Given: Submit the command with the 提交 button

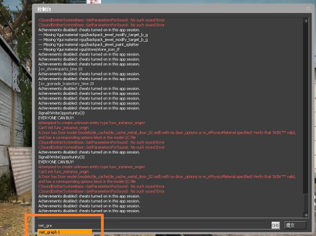Looking at the screenshot, I should (295, 225).
